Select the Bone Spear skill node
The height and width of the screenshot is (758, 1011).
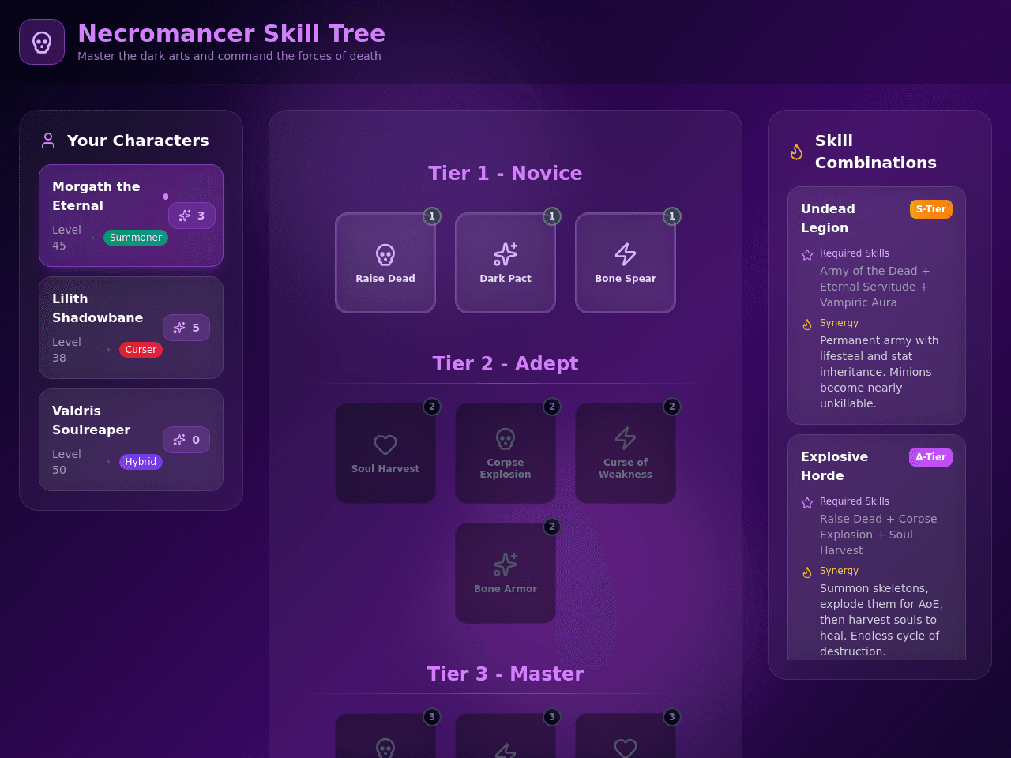(626, 263)
